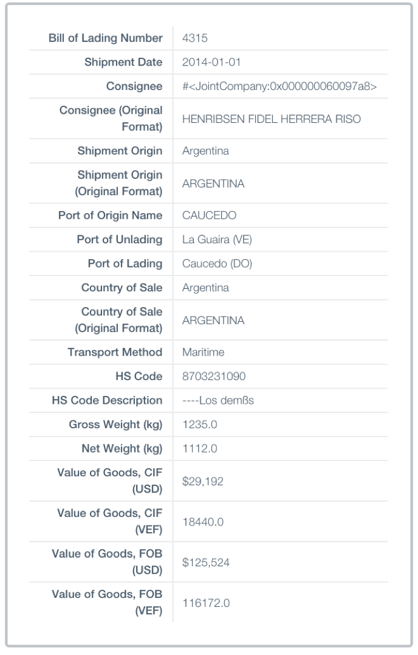
Task: Select the Net Weight value 1112.0
Action: [200, 449]
